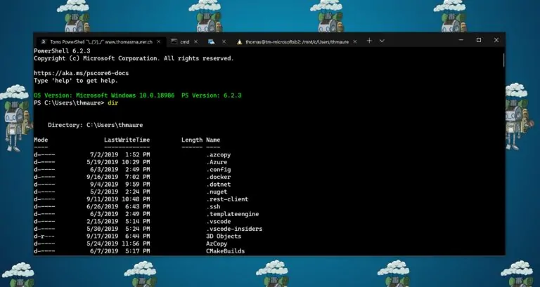The width and height of the screenshot is (540, 287).
Task: Switch to the Toms PowerShell tab
Action: (x=100, y=41)
